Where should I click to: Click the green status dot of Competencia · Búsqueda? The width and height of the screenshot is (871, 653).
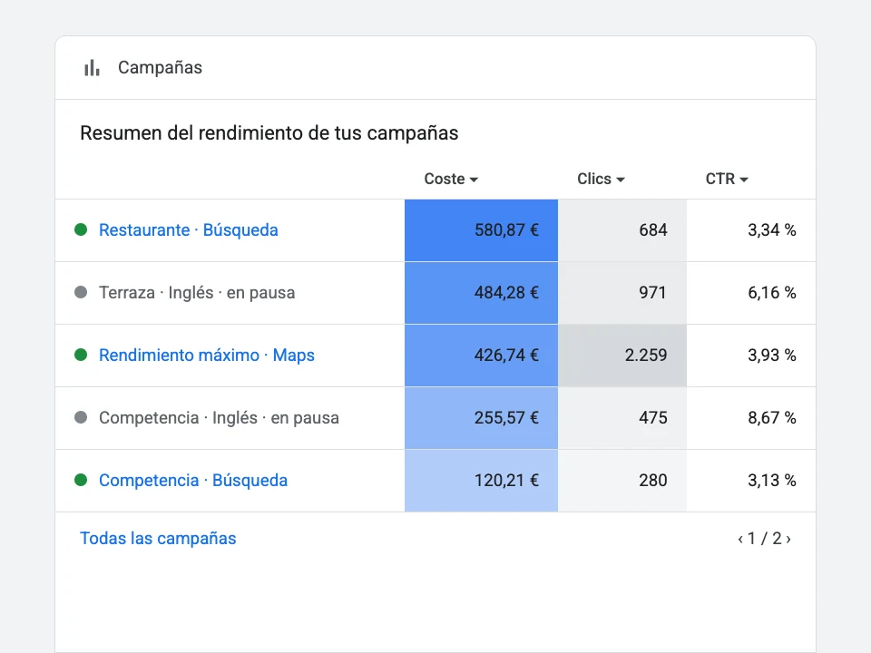[x=81, y=480]
